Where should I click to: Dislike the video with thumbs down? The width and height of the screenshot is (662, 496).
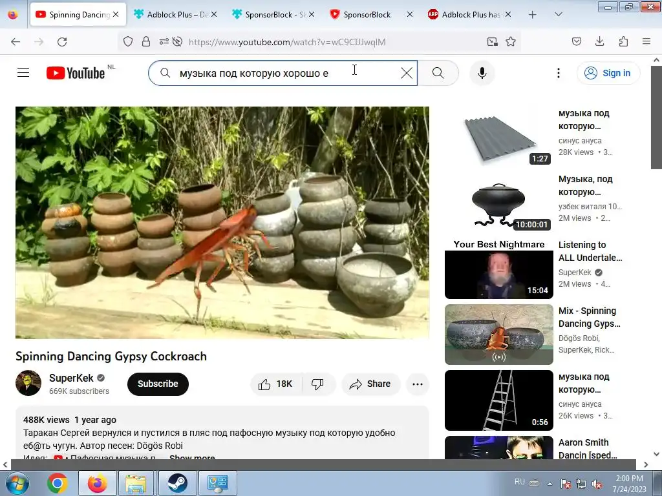tap(317, 384)
